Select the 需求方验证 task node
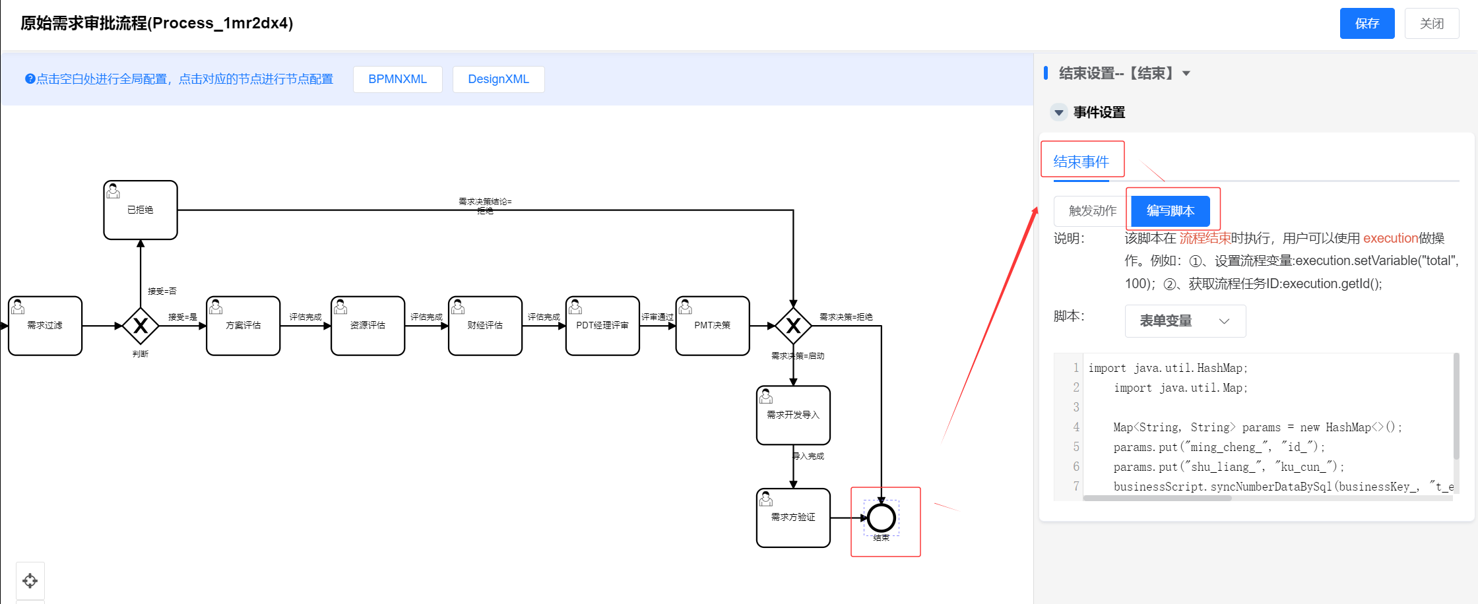The width and height of the screenshot is (1478, 604). tap(793, 518)
